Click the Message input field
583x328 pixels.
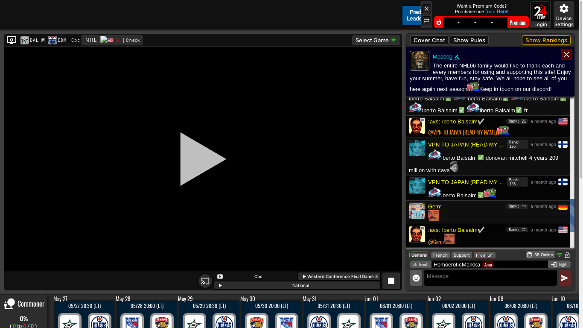(x=490, y=278)
